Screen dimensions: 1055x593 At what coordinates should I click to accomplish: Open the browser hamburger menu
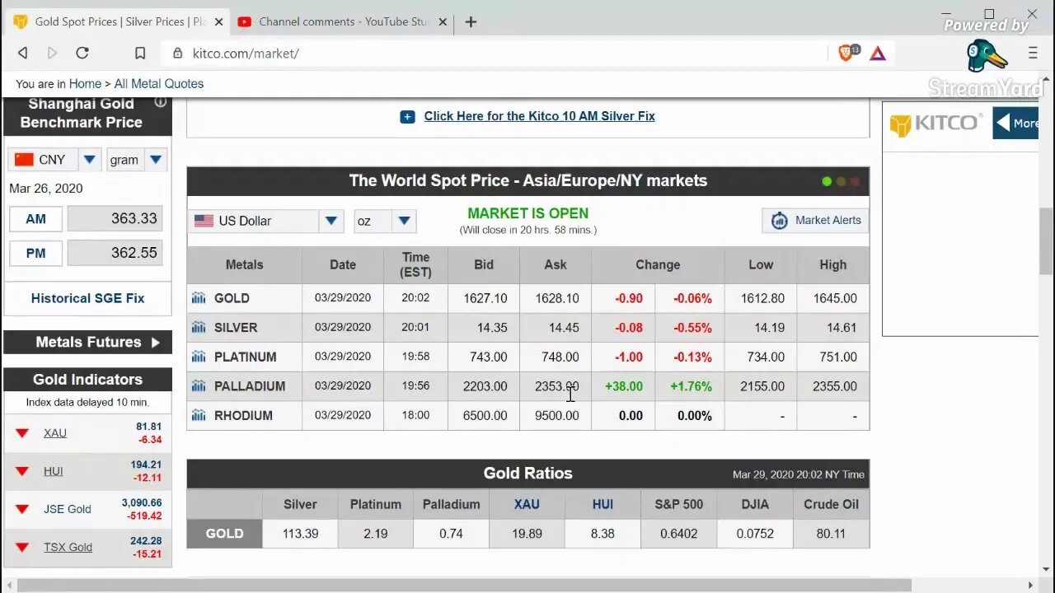pyautogui.click(x=1033, y=54)
